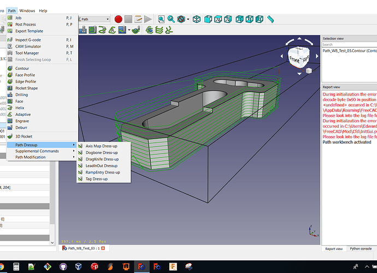Screen dimensions: 377x273
Task: Select Contour operation in the menu
Action: pyautogui.click(x=42, y=68)
